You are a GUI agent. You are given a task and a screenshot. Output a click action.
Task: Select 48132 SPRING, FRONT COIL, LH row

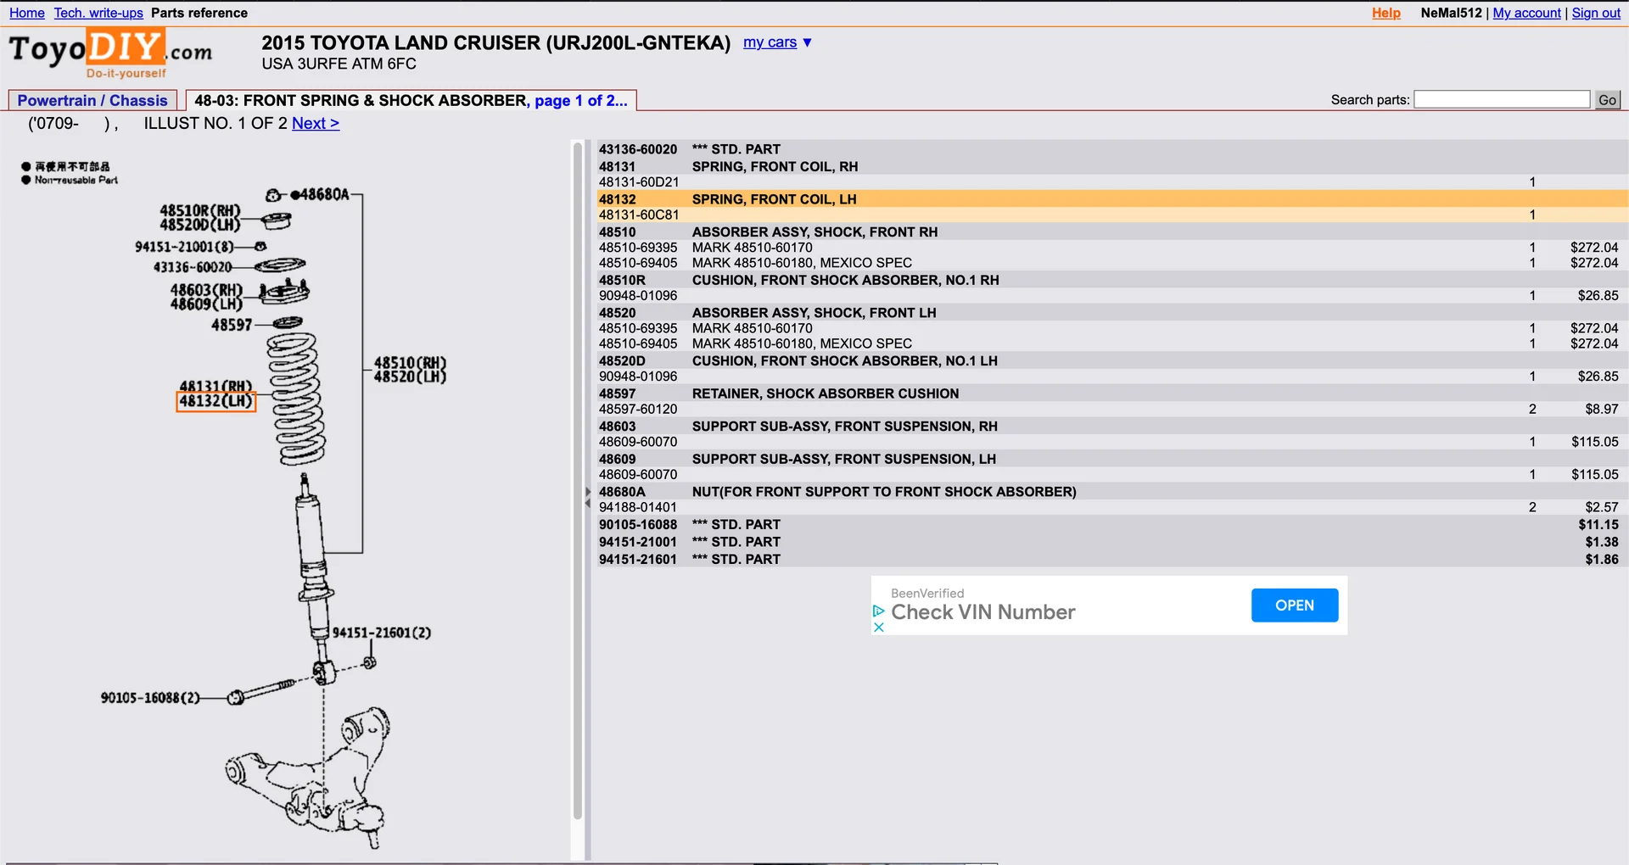(1112, 199)
